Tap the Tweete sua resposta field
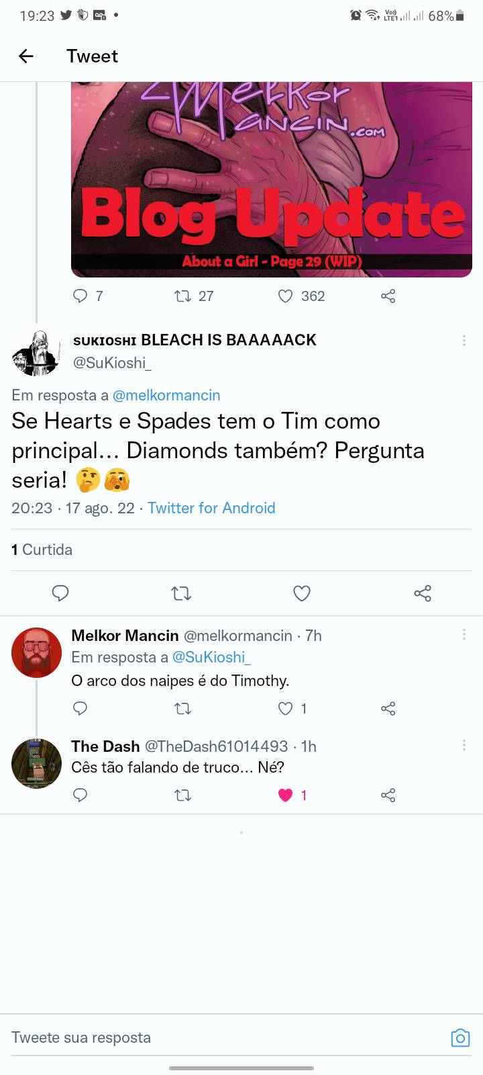Viewport: 483px width, 1075px height. 134,1038
